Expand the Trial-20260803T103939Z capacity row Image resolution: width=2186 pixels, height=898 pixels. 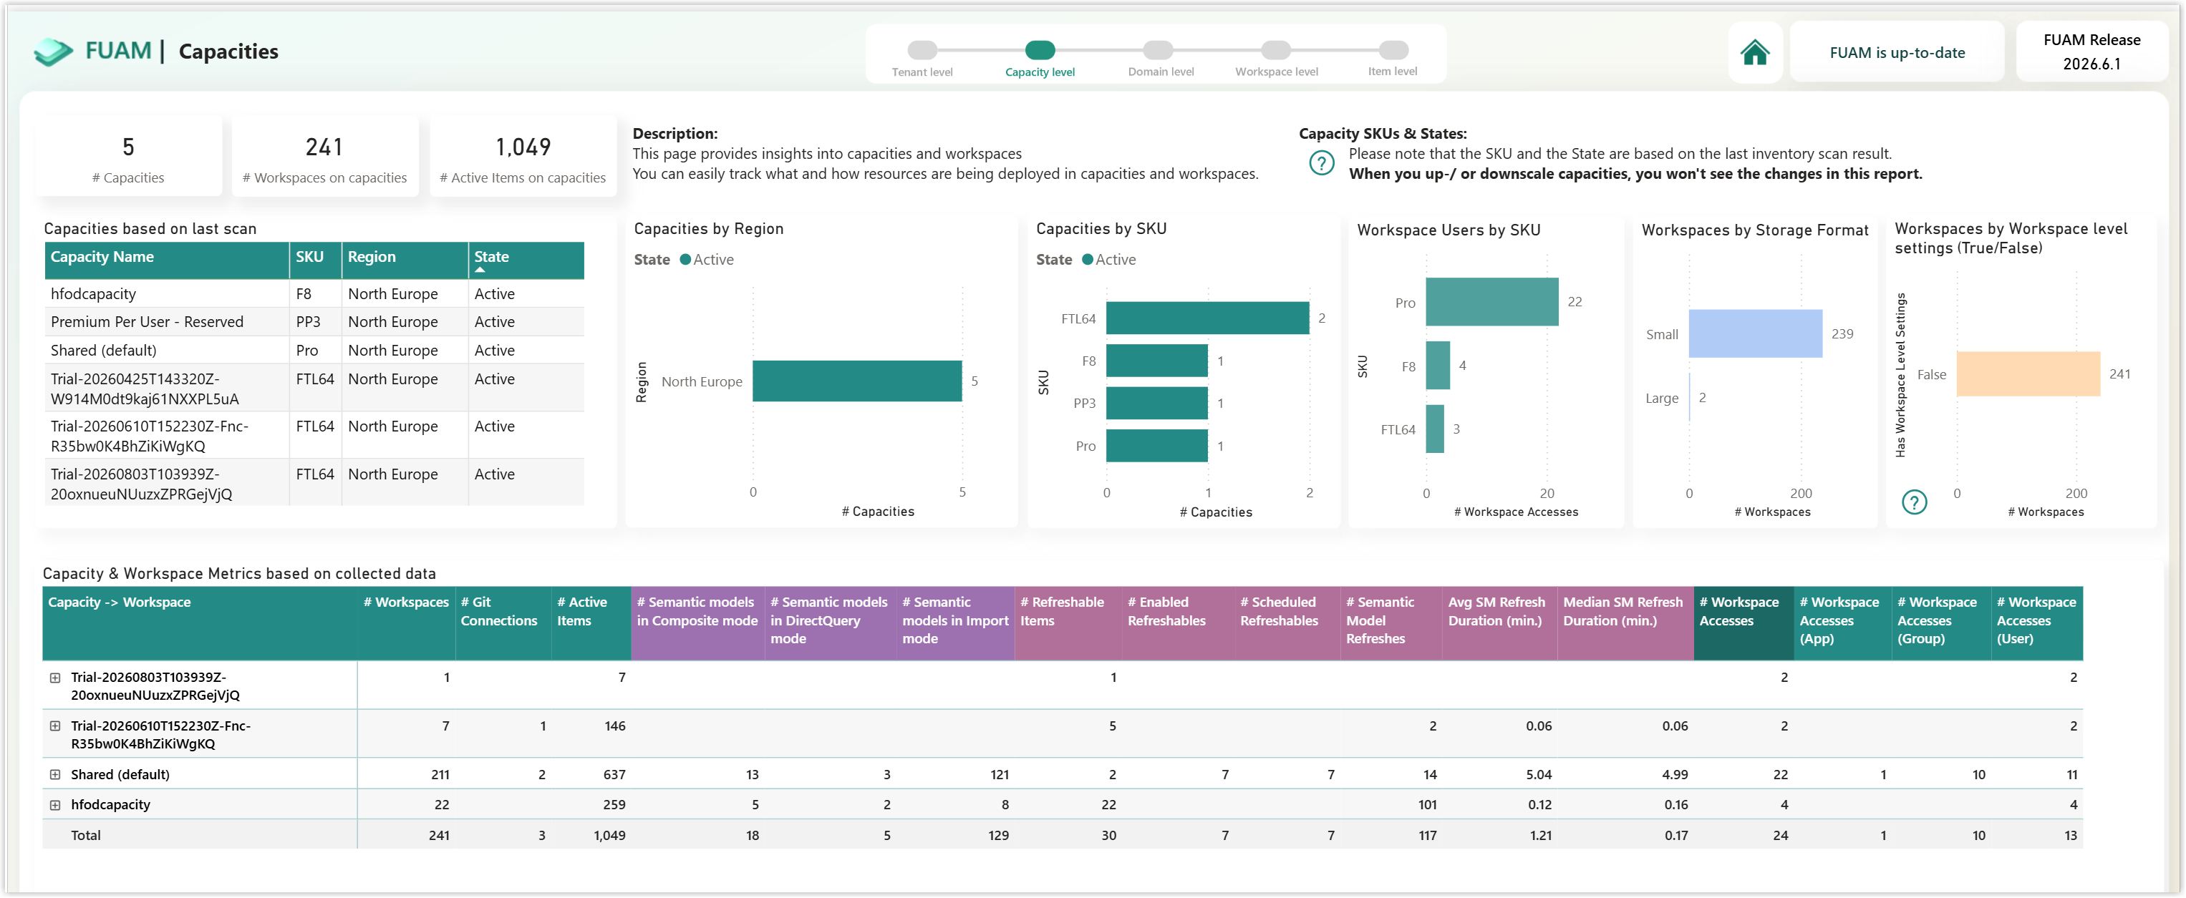[55, 678]
